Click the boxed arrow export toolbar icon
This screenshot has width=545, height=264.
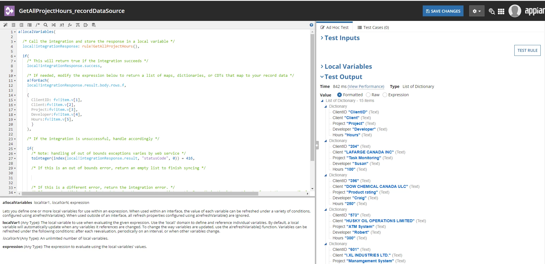point(86,25)
